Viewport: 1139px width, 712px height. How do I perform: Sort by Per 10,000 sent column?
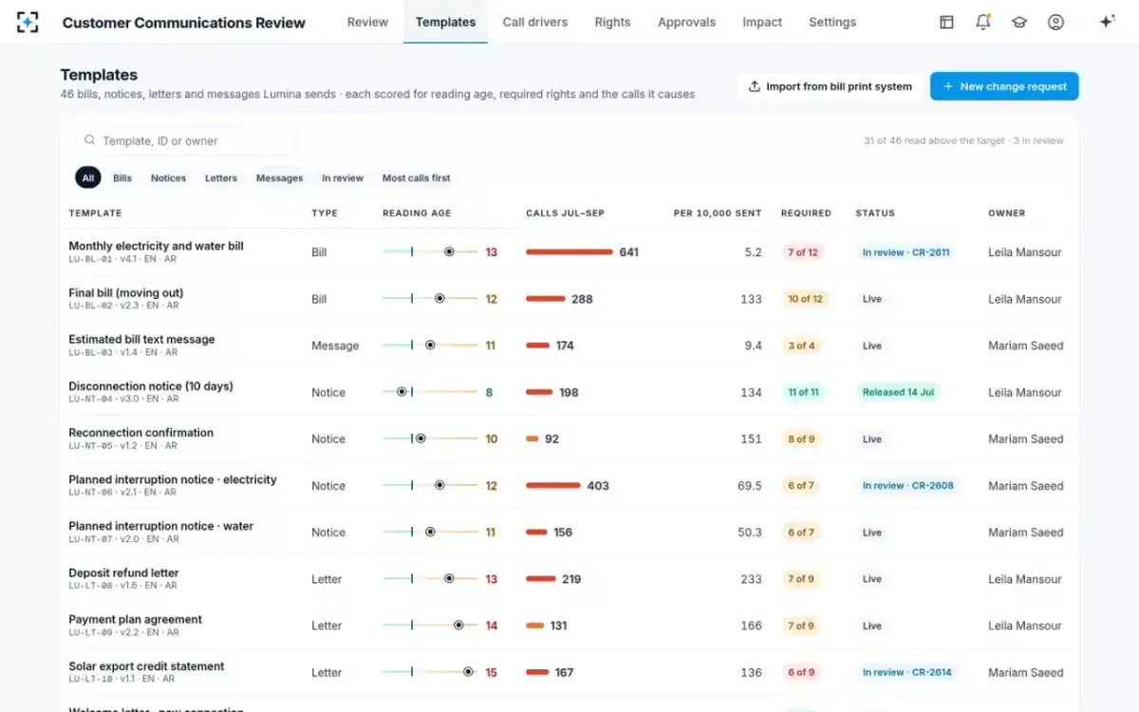point(718,214)
